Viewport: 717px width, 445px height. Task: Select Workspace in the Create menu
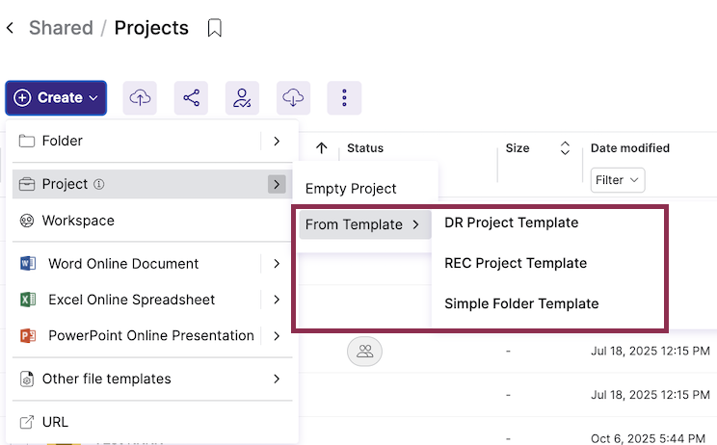(152, 221)
